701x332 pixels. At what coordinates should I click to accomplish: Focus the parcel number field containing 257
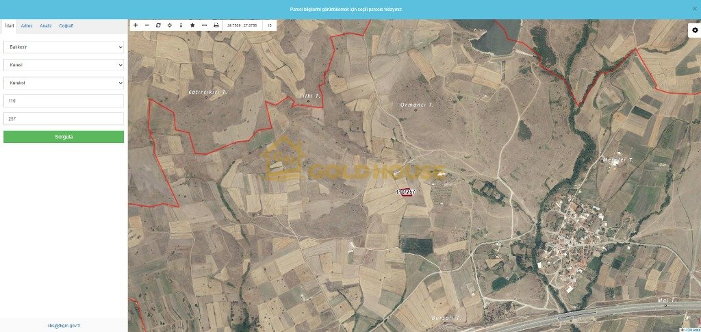(64, 119)
